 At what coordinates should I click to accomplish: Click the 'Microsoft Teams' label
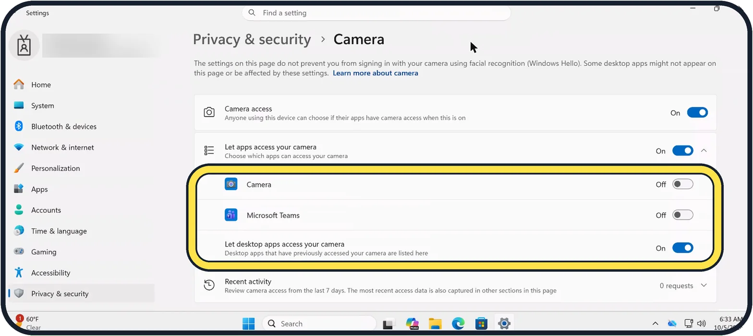273,215
